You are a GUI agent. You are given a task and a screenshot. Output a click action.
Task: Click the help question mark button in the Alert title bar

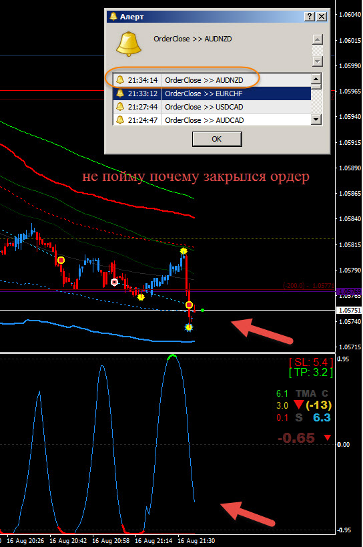coord(309,17)
